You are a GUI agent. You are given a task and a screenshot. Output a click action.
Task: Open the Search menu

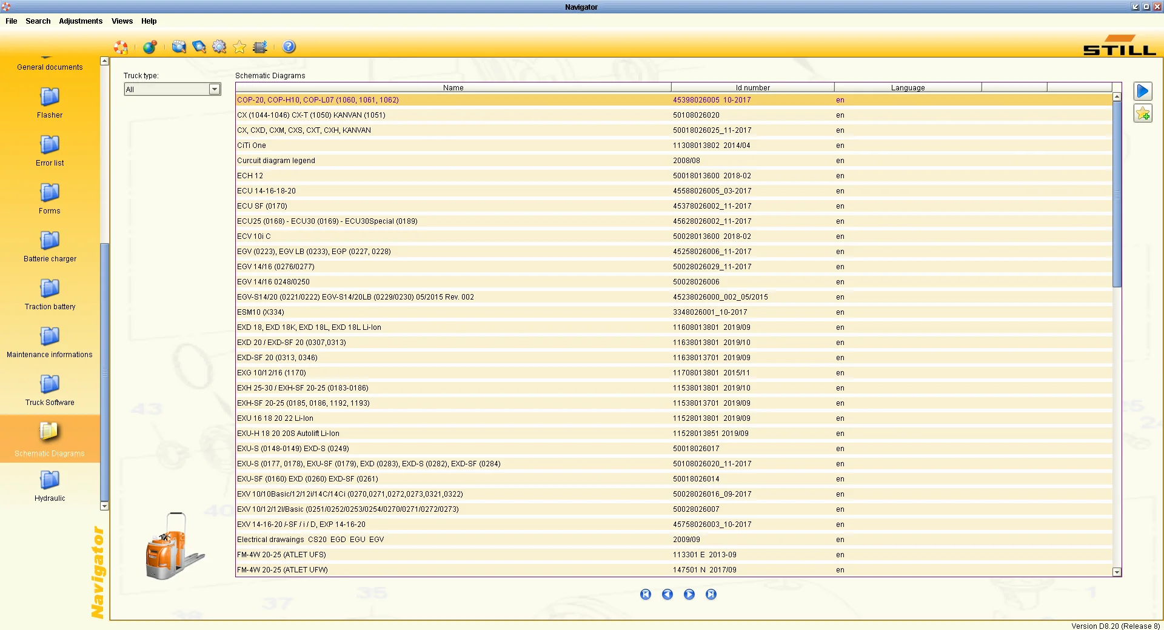point(38,21)
